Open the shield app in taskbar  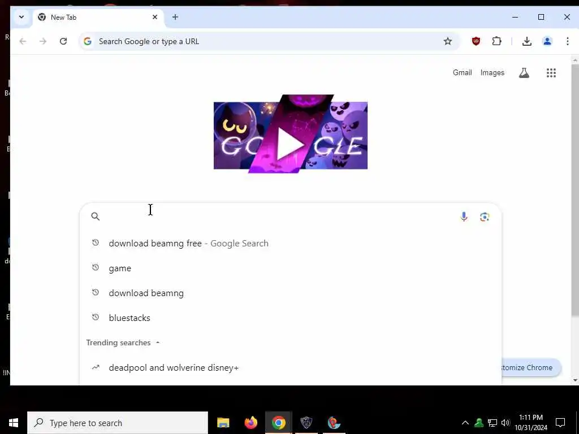click(306, 423)
